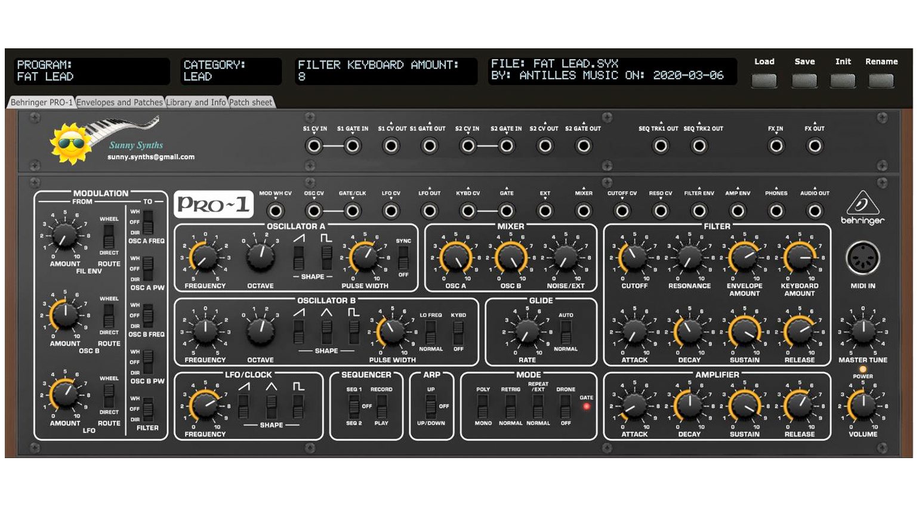Click the FX OUT jack

[x=815, y=146]
